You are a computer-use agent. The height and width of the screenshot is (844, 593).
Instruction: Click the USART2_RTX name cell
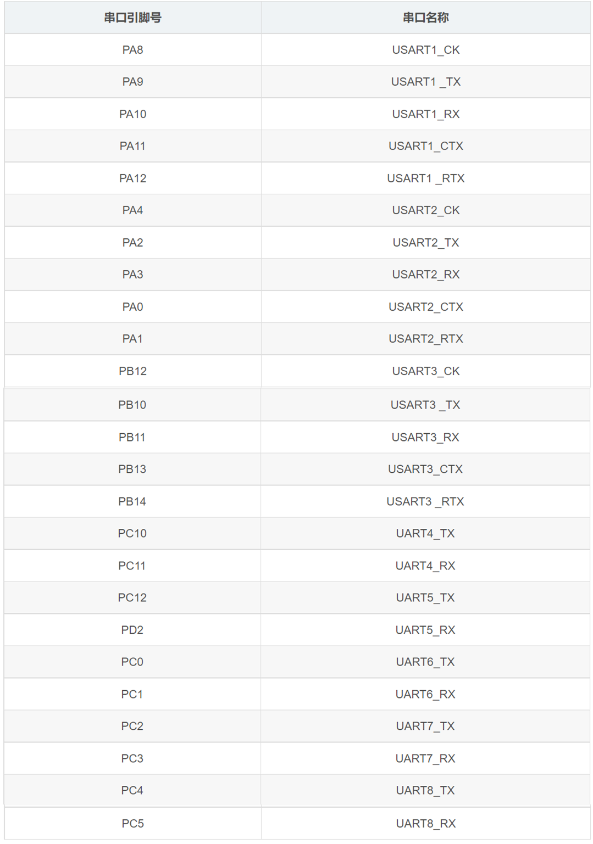(x=425, y=339)
